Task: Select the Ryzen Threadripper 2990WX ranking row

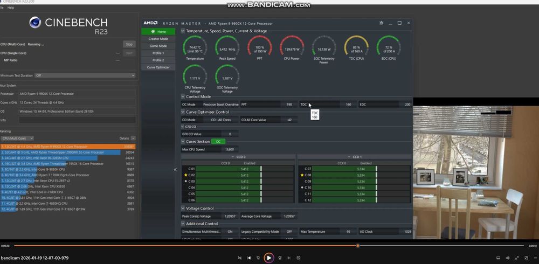Action: coord(68,152)
